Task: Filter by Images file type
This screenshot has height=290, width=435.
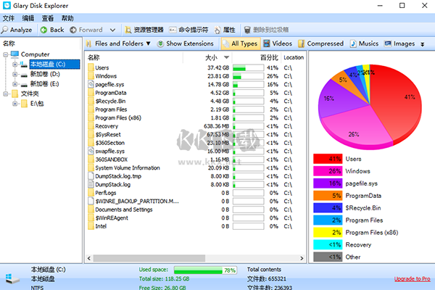Action: pos(399,43)
